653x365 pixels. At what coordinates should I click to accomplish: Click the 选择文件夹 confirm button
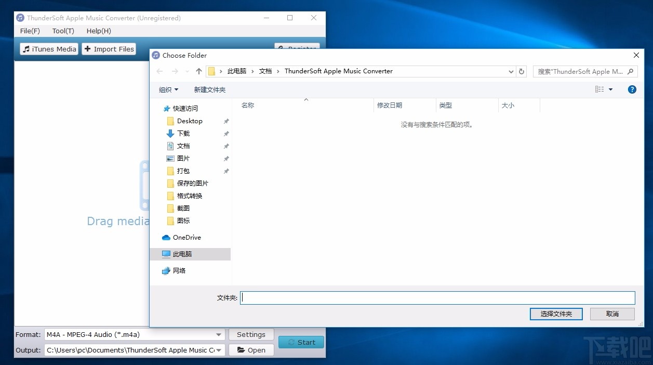pos(556,314)
